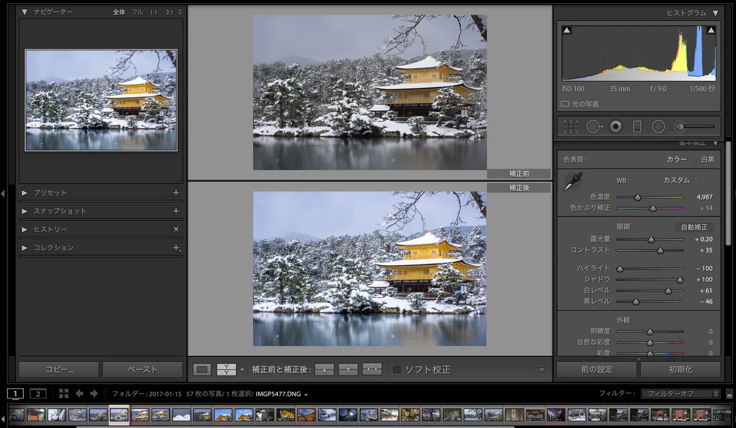Clear history with the X icon
736x428 pixels.
coord(176,229)
